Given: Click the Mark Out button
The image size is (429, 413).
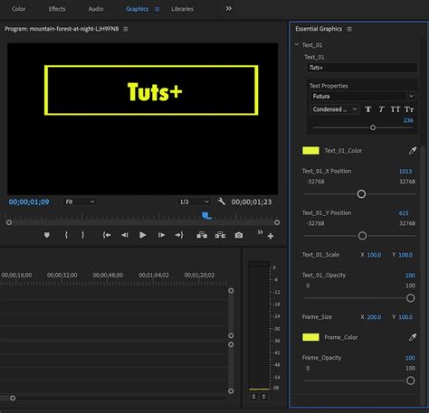Looking at the screenshot, I should (82, 235).
